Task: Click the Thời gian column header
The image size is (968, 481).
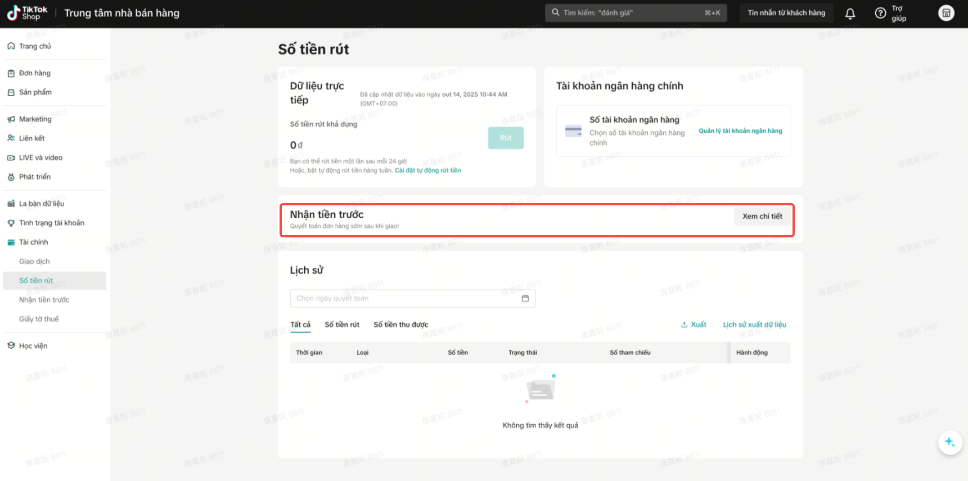Action: click(309, 353)
